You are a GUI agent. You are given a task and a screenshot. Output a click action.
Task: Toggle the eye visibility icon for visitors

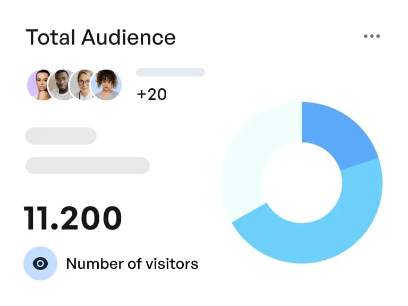coord(40,263)
